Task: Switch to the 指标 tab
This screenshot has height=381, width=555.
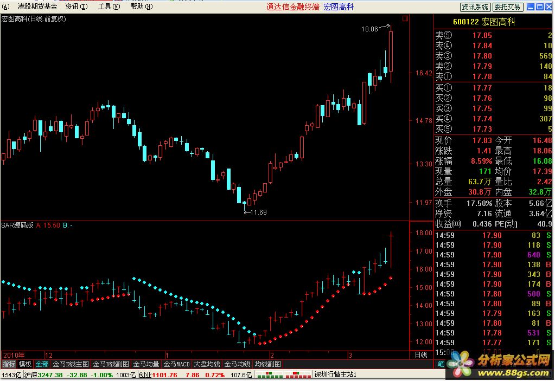Action: coord(9,364)
